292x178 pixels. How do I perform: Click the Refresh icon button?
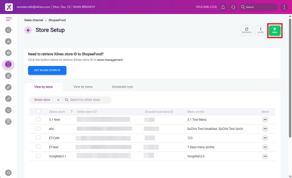coord(247,31)
